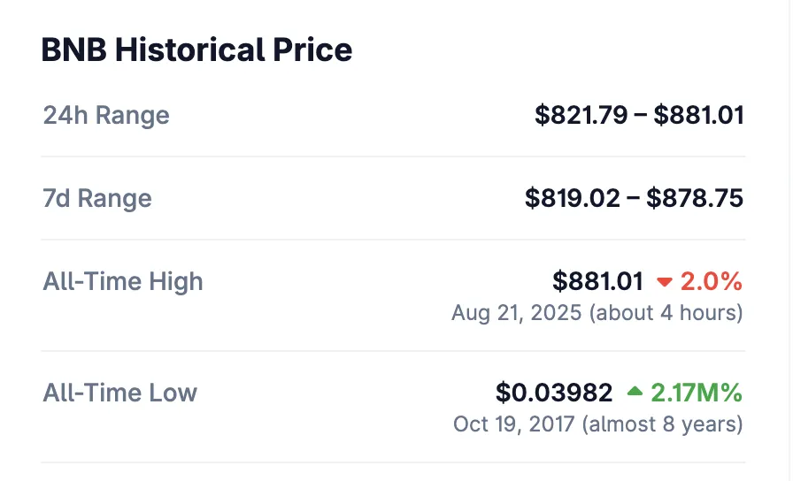Click the 7d high value $878.75

point(695,198)
